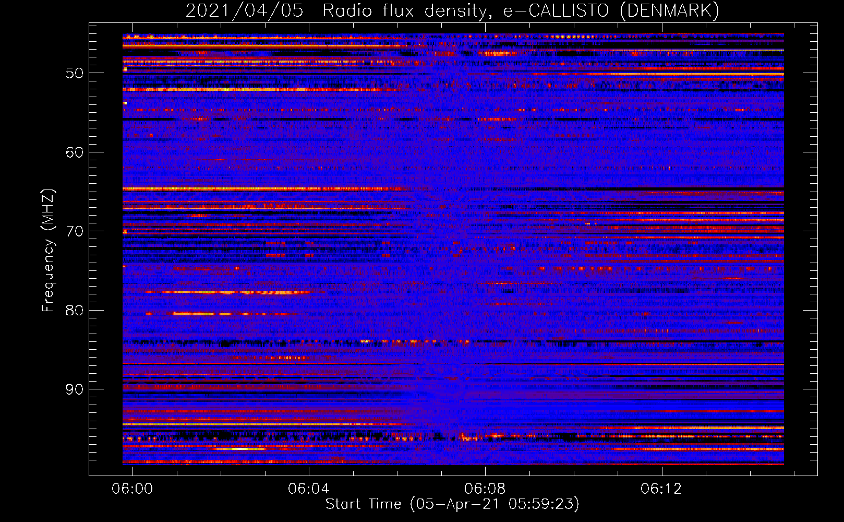Click the '06:04' time tick label

[x=309, y=489]
